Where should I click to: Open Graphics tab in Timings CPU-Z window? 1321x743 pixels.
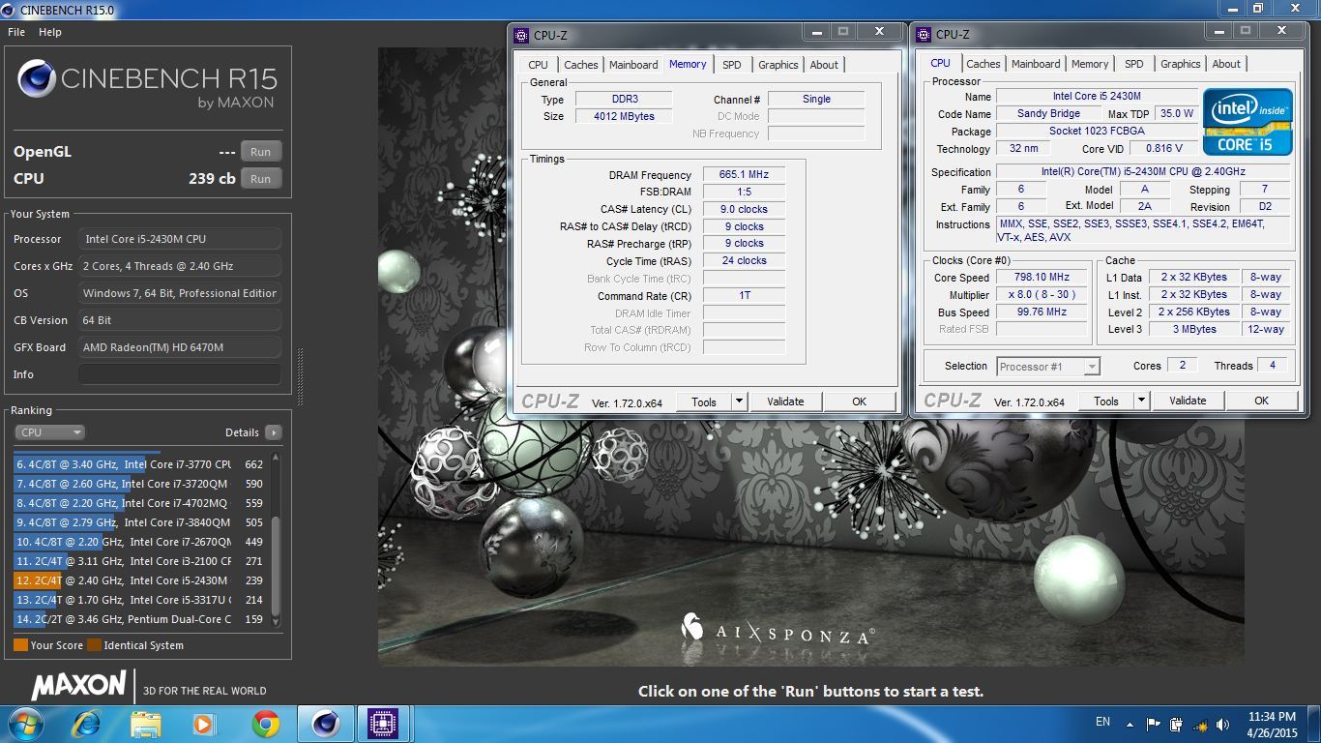tap(778, 65)
